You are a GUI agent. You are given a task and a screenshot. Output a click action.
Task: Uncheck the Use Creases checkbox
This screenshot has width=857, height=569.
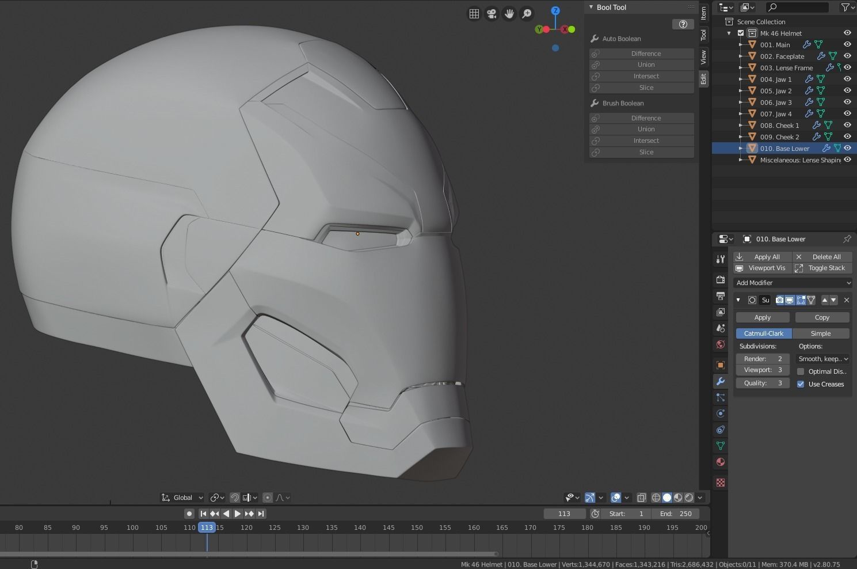click(x=801, y=384)
